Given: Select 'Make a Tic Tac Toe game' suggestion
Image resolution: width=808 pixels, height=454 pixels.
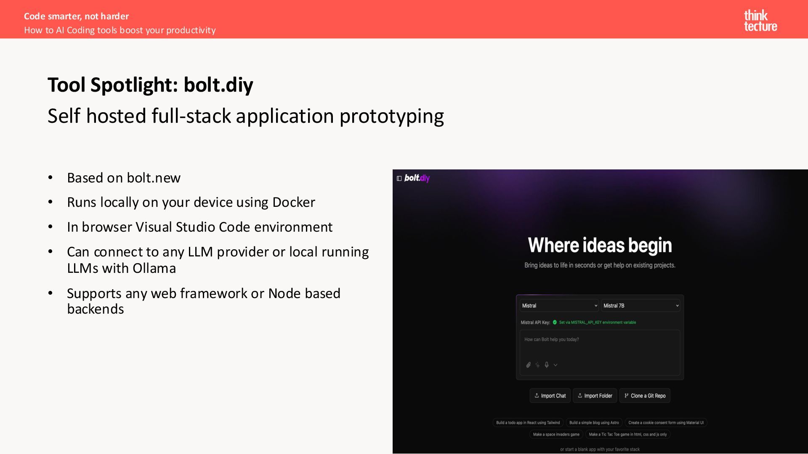Looking at the screenshot, I should 627,434.
